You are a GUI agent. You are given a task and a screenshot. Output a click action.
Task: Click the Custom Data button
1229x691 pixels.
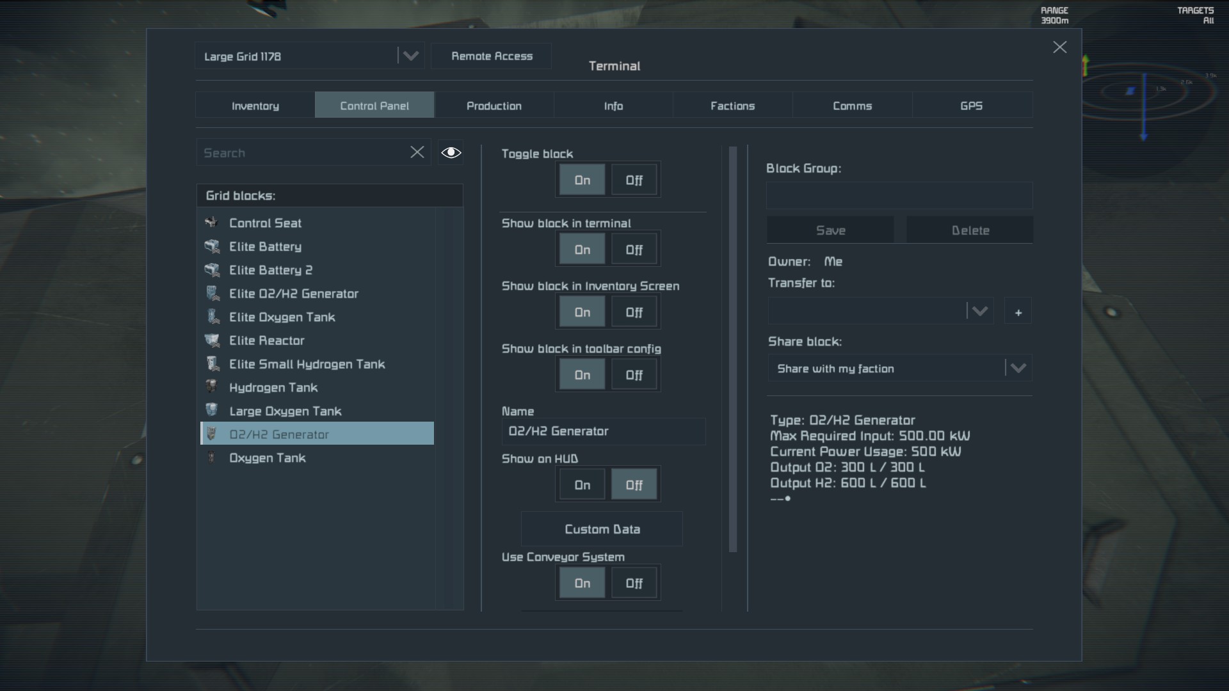602,529
